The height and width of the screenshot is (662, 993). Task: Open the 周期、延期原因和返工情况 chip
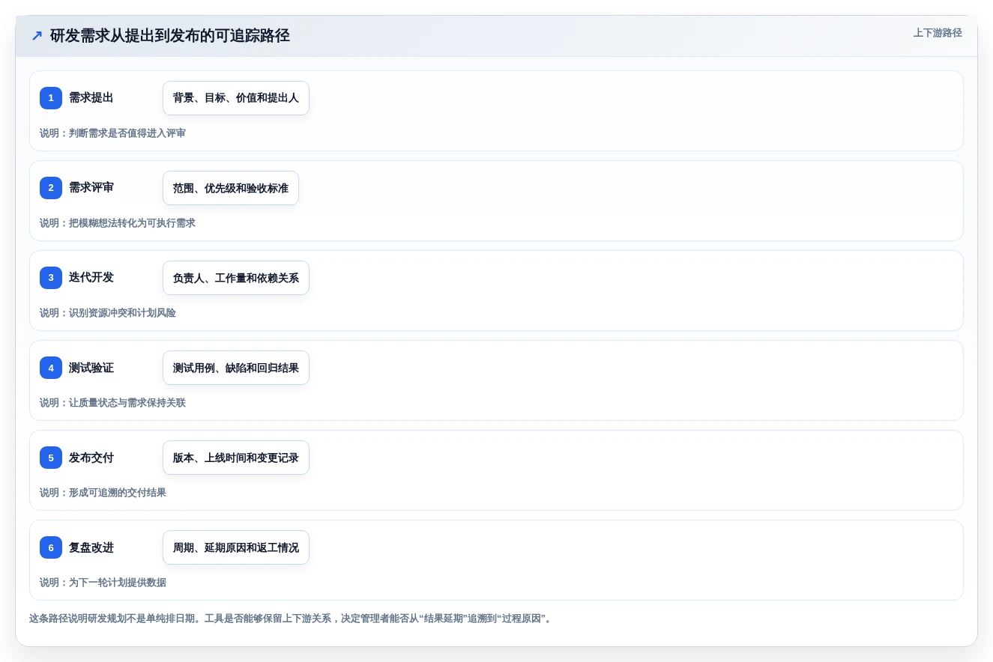point(236,547)
